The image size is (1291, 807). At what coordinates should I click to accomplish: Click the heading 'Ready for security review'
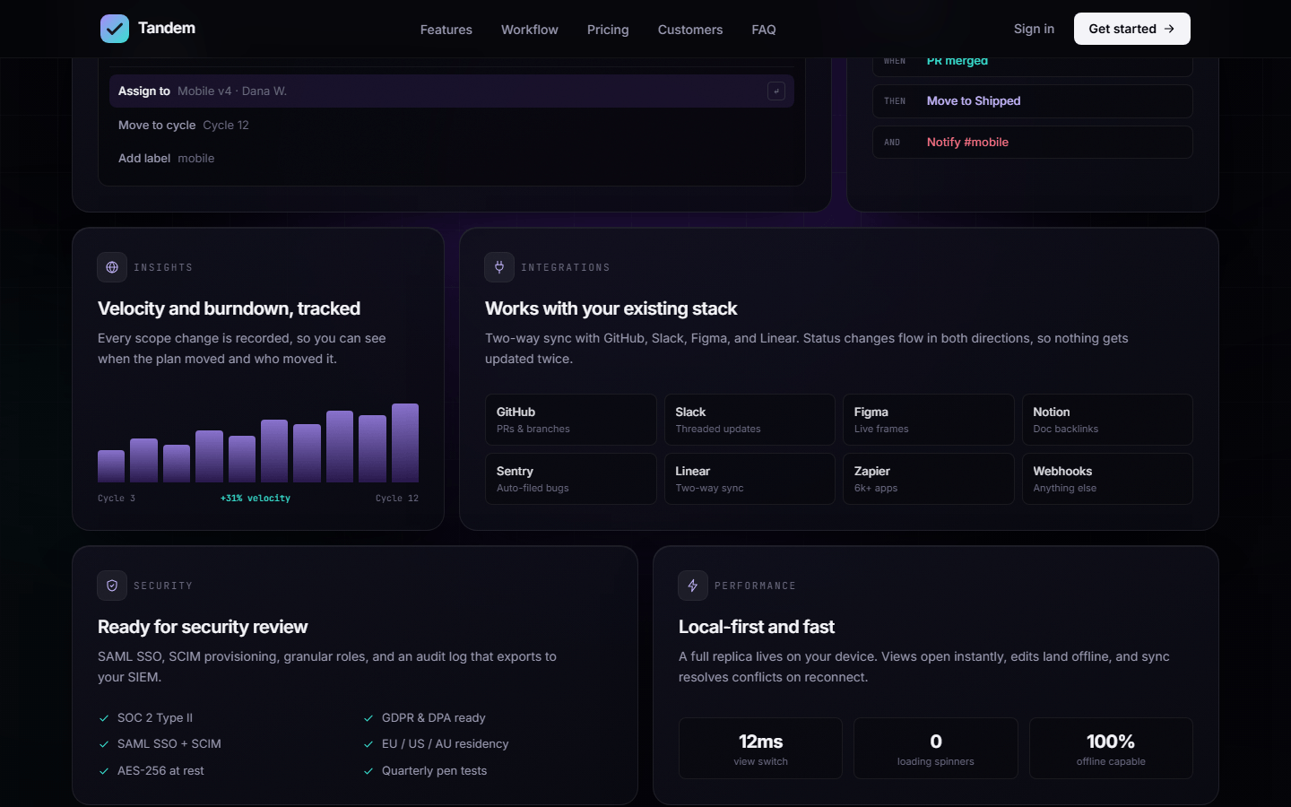(203, 627)
